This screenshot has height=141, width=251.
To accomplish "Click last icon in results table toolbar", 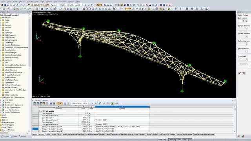I will pos(116,103).
